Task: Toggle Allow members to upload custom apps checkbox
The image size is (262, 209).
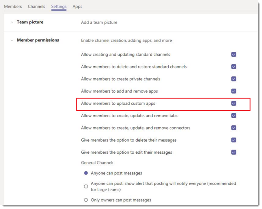Action: tap(234, 103)
